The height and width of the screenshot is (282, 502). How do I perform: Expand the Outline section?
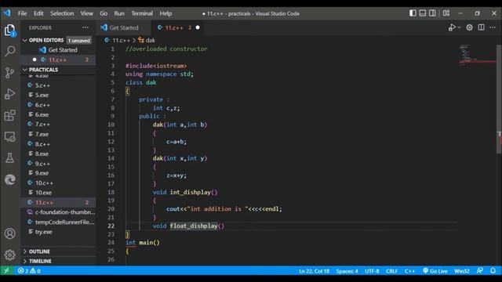click(58, 251)
